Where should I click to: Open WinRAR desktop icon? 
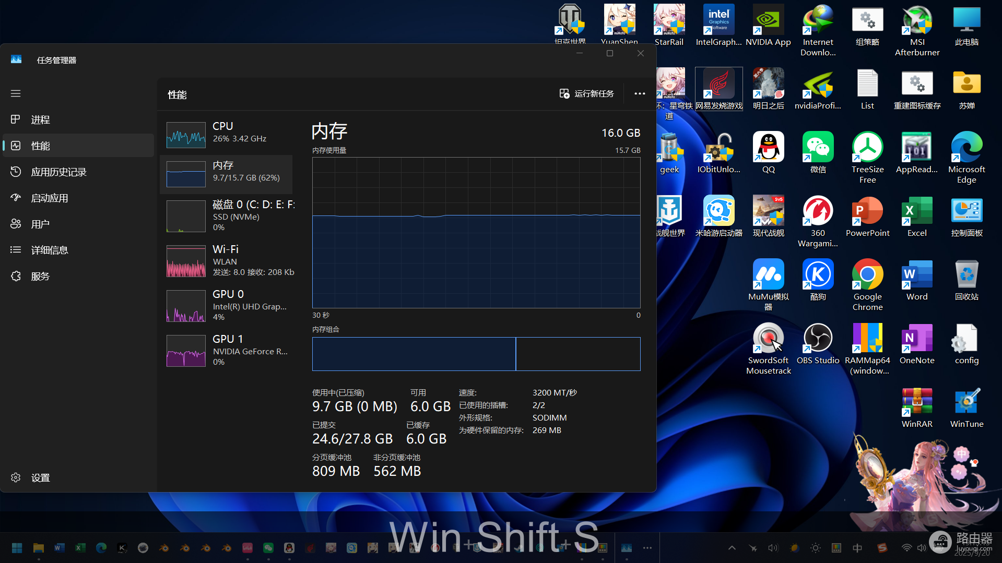coord(917,408)
